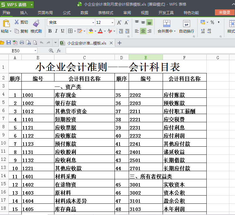Open the font size dropdown 12
Screen dimensions: 235x215
pyautogui.click(x=112, y=23)
